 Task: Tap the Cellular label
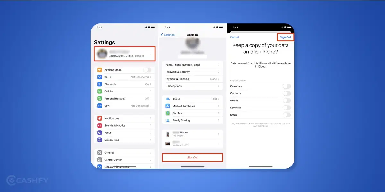coord(109,91)
